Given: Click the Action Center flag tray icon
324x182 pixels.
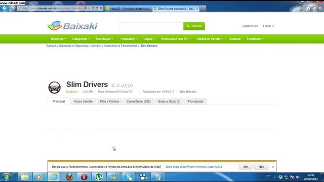Looking at the screenshot, I should coord(292,177).
